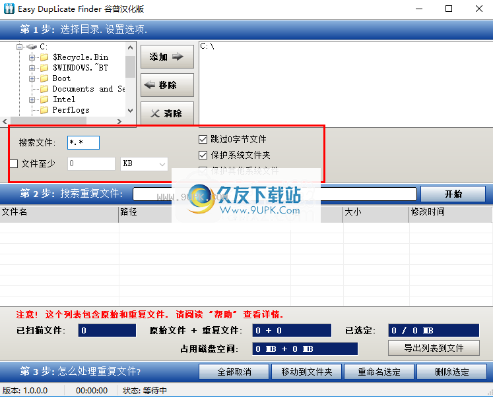Viewport: 493px width, 398px height.
Task: Click the 搜索文件 pattern input field
Action: click(x=83, y=142)
